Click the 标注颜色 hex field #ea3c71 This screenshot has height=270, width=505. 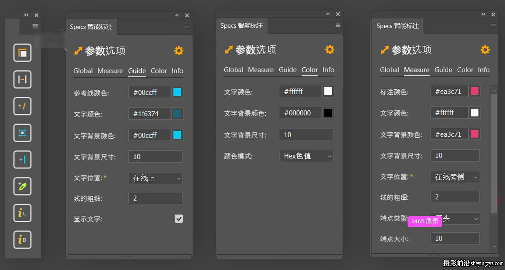point(449,91)
